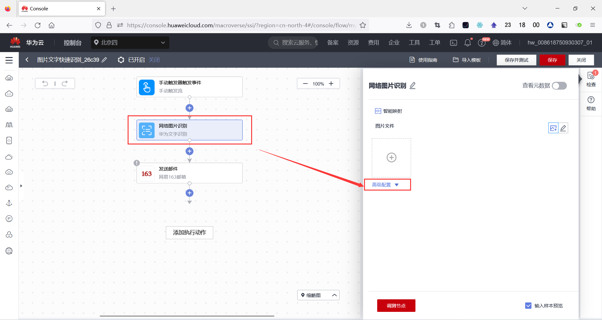The image size is (602, 320).
Task: Click 关闭 link beside 已开启 status
Action: [x=154, y=60]
